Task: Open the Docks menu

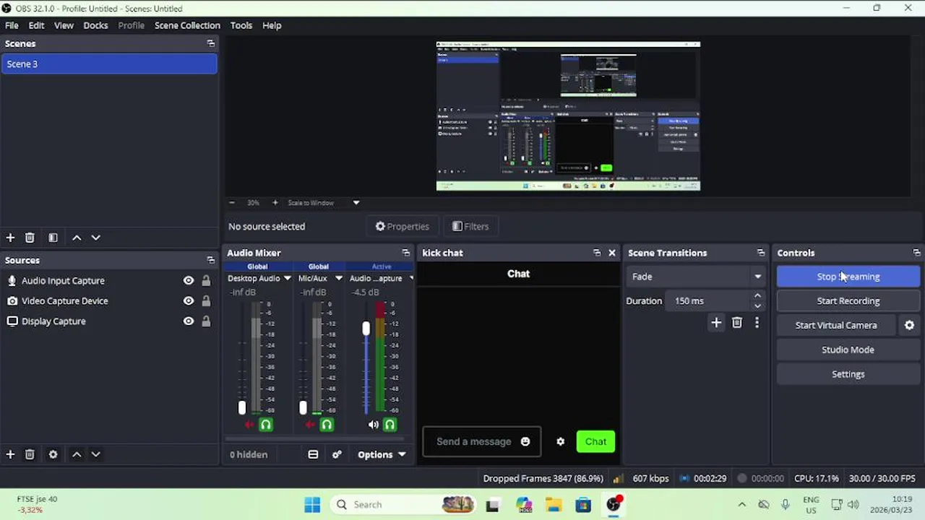Action: (95, 25)
